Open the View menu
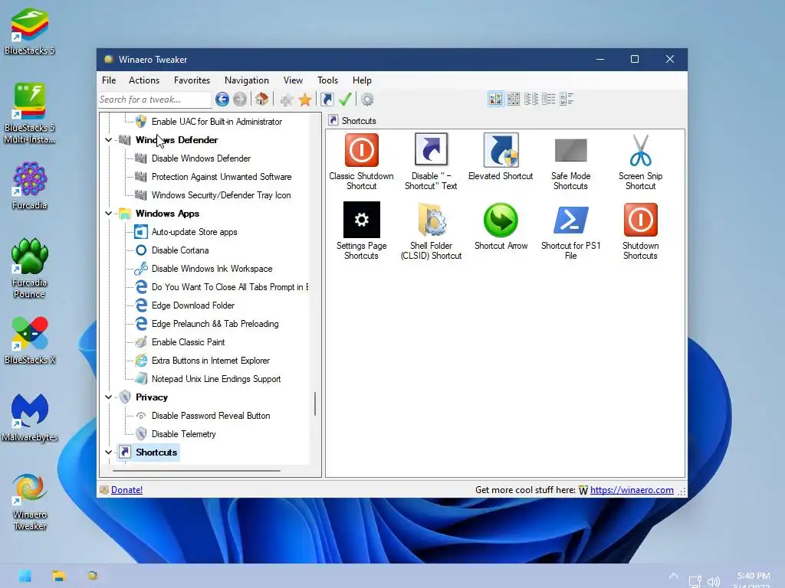The width and height of the screenshot is (785, 588). coord(293,80)
